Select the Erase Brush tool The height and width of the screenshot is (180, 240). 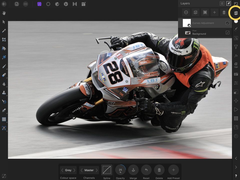(x=4, y=75)
